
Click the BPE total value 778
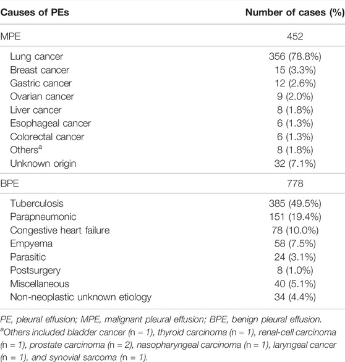click(295, 183)
